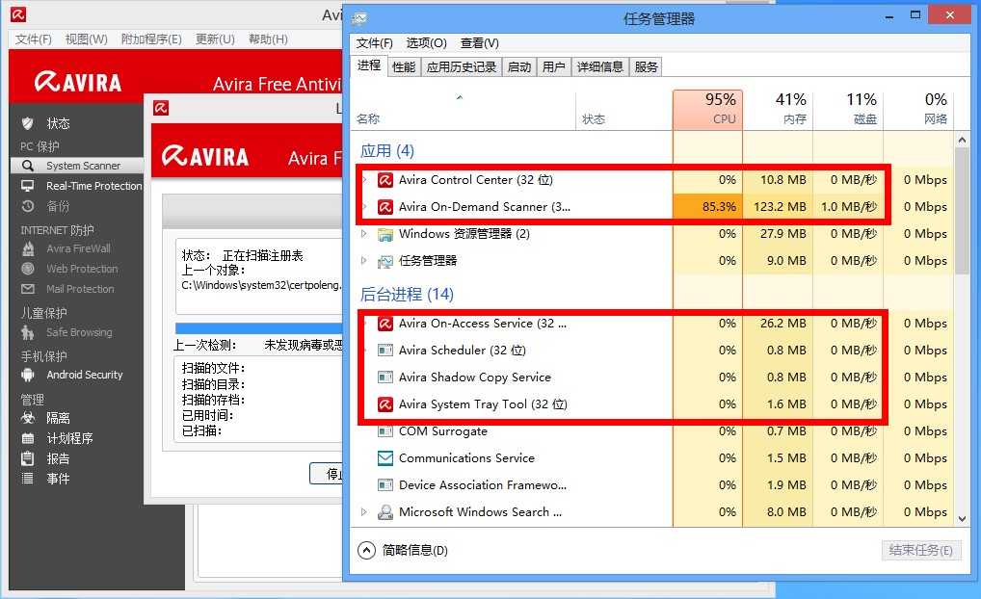The image size is (981, 599).
Task: Click the Avira On-Demand Scanner process icon
Action: [385, 207]
